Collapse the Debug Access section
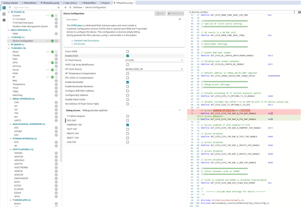 tap(180, 110)
